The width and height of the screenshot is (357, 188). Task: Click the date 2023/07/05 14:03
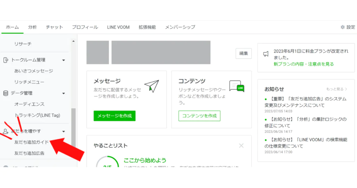pos(278,111)
